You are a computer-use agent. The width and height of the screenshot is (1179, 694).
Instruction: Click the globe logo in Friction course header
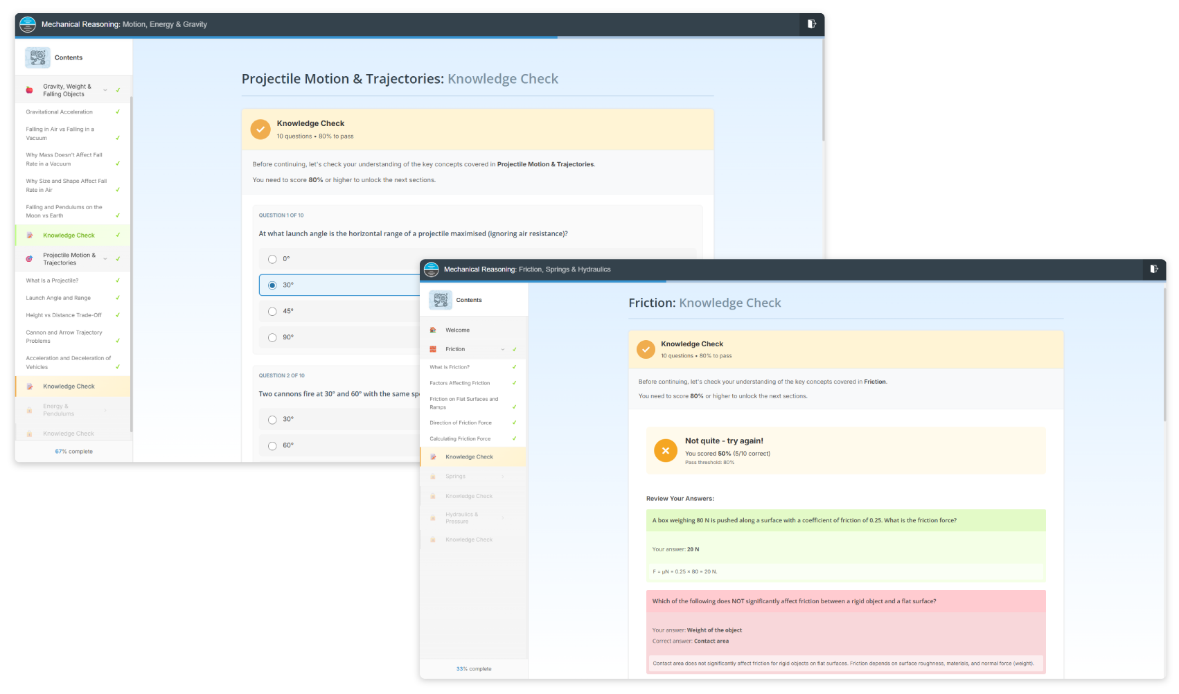pyautogui.click(x=432, y=269)
